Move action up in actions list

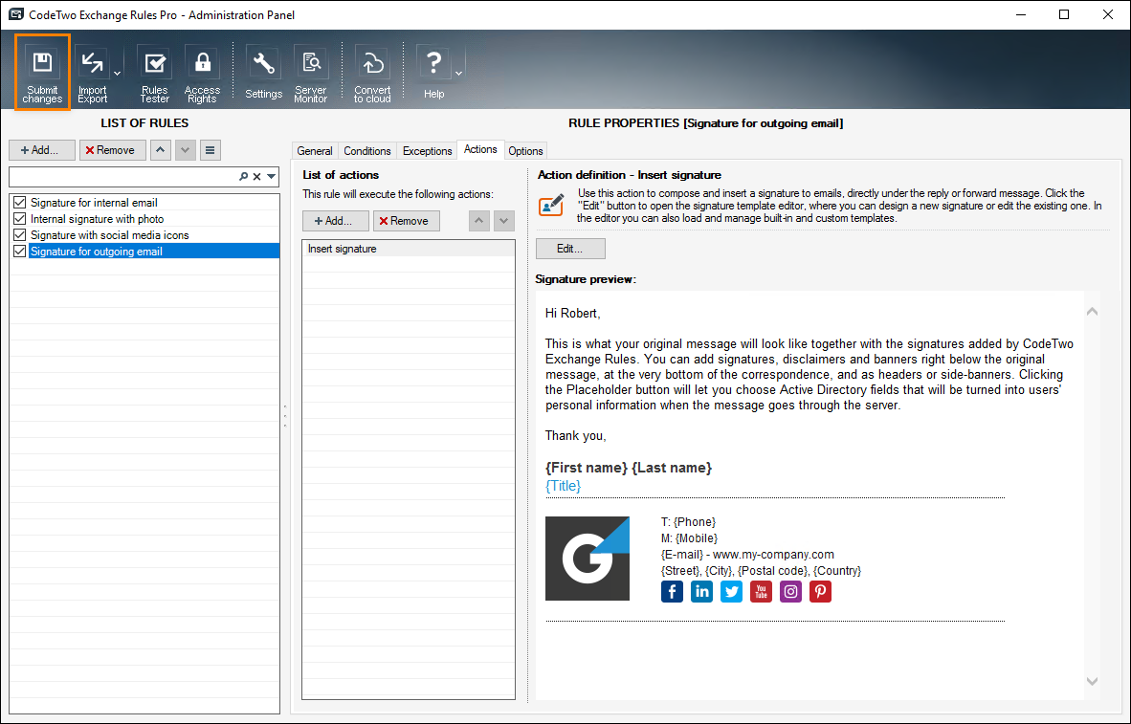[479, 221]
